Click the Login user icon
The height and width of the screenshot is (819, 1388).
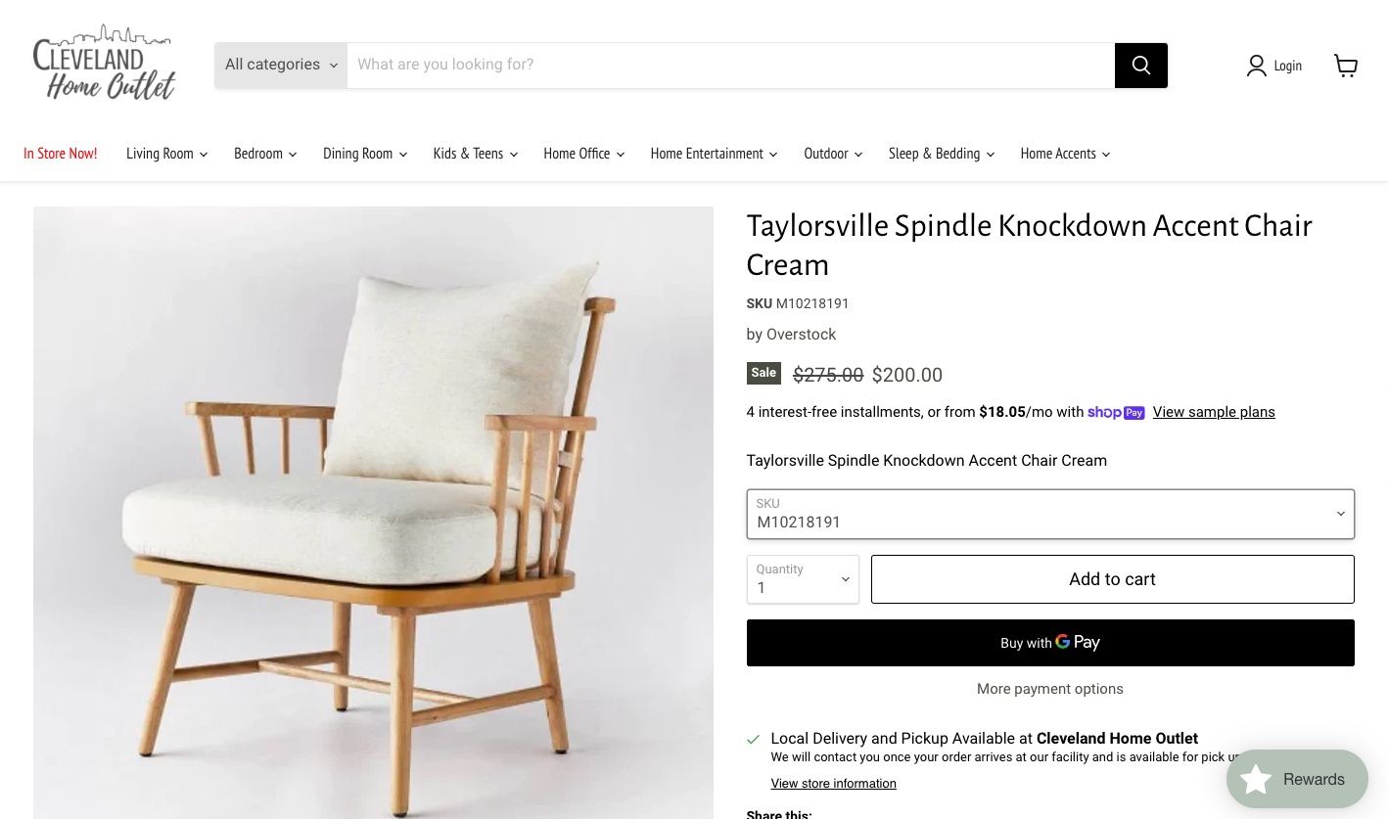click(x=1257, y=66)
